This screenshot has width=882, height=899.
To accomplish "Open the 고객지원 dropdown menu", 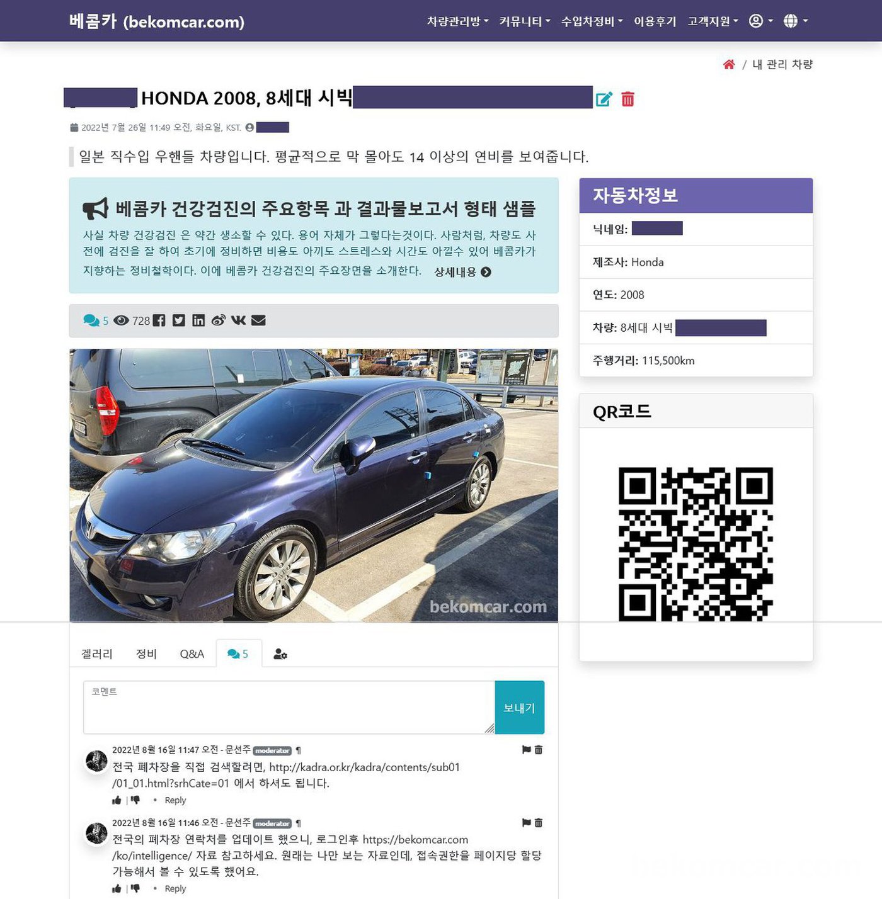I will (713, 21).
